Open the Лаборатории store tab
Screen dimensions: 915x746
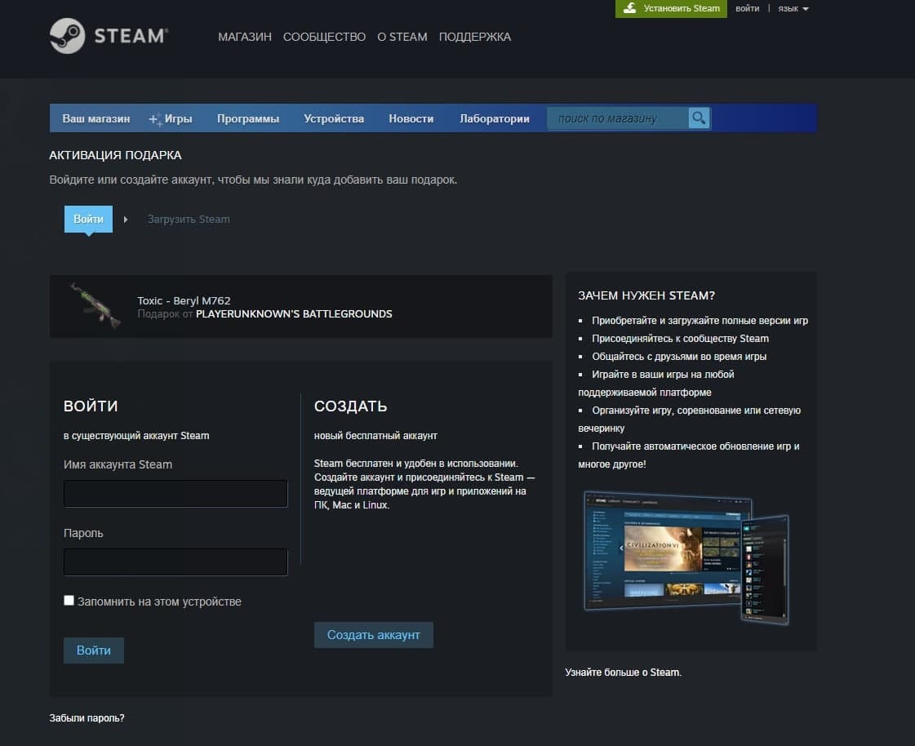(x=495, y=118)
